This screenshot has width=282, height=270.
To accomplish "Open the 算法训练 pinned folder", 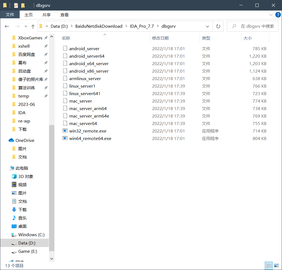I will 27,88.
